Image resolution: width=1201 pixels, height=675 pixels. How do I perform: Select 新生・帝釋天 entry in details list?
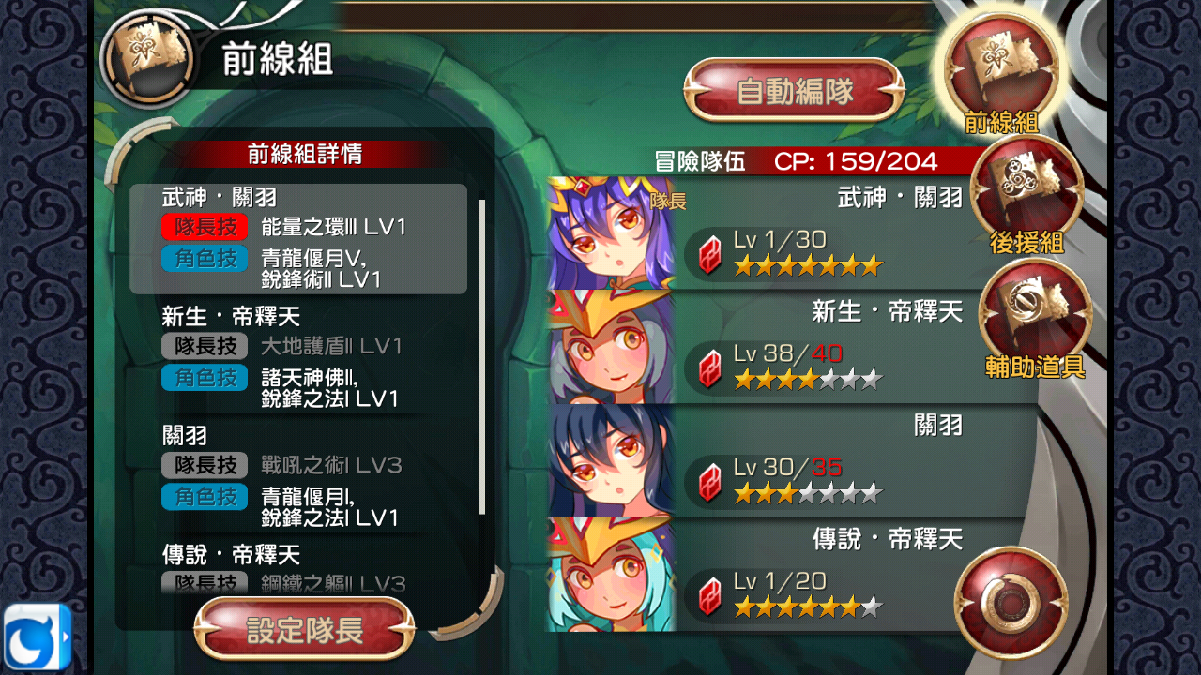tap(298, 358)
